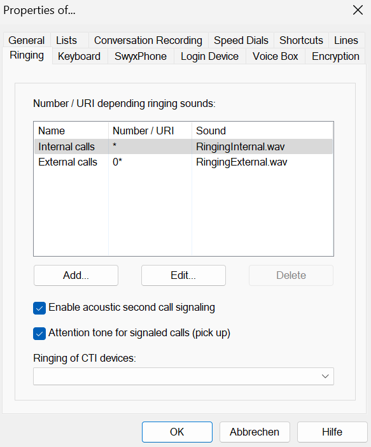Switch to the General tab
Screen dimensions: 371x447
pyautogui.click(x=27, y=40)
